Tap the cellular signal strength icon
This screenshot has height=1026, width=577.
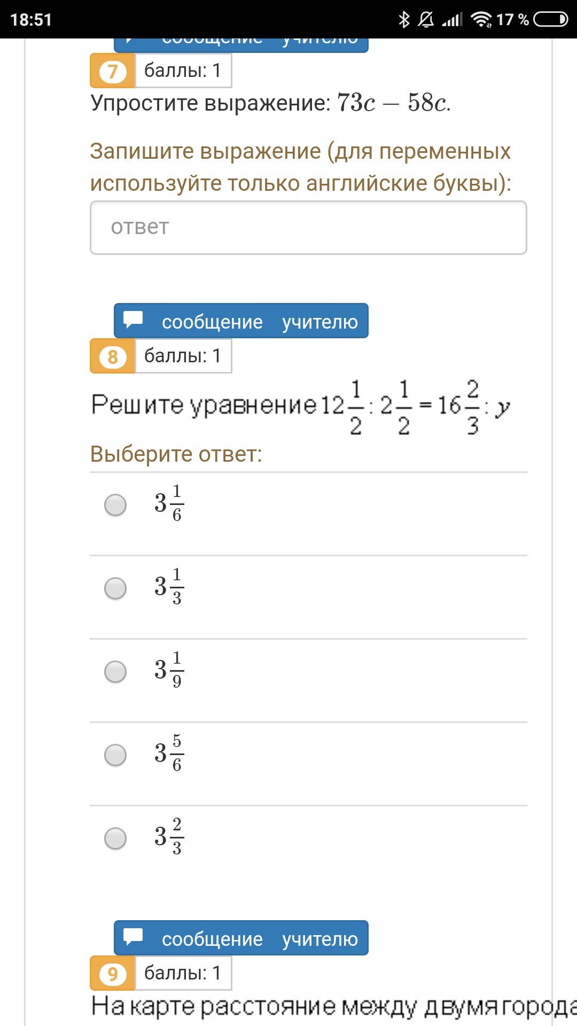[x=452, y=20]
